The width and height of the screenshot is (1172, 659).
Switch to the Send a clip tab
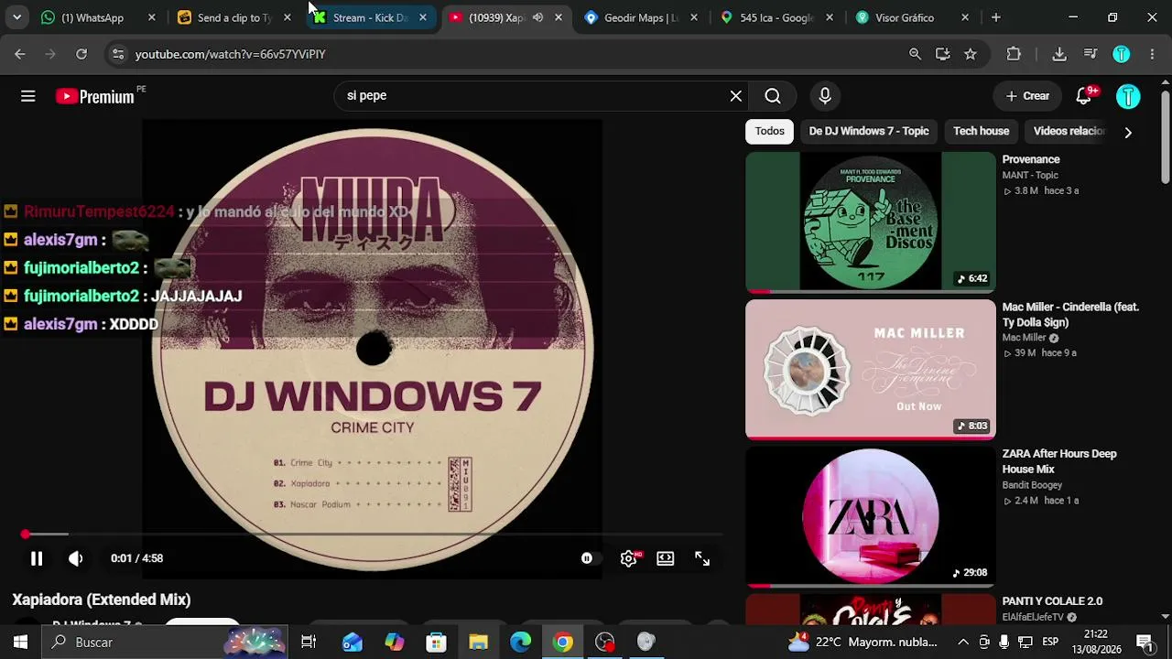click(234, 17)
